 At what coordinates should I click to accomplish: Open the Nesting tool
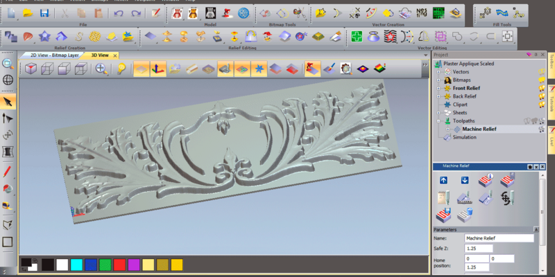(421, 13)
